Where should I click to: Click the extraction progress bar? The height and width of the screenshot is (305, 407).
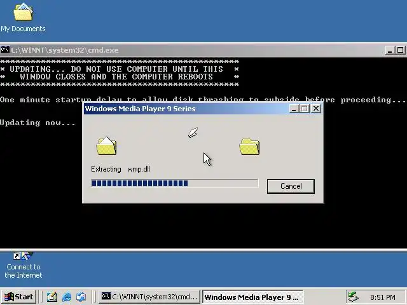click(x=175, y=184)
